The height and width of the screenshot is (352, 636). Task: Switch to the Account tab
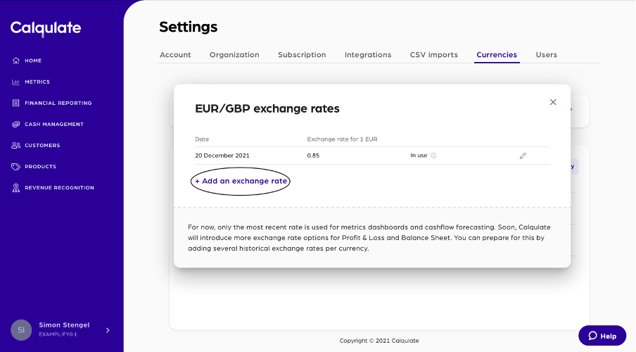click(175, 55)
